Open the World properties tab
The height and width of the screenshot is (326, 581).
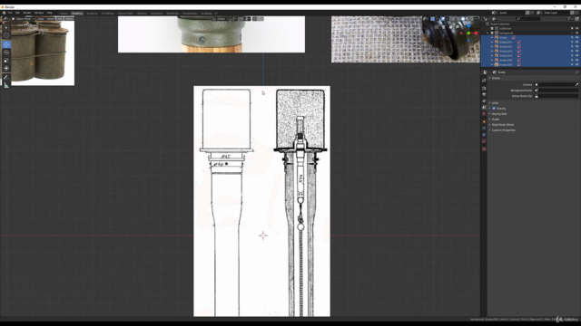[x=484, y=114]
